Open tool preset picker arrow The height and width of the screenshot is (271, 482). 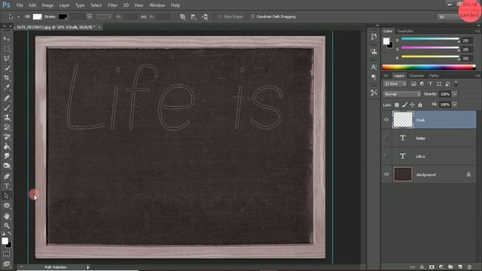coord(18,17)
